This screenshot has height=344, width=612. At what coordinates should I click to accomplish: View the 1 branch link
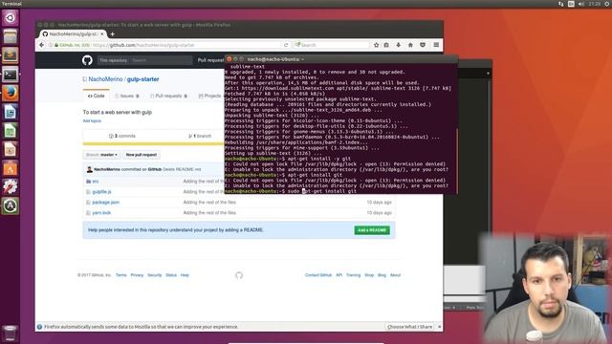coord(200,136)
